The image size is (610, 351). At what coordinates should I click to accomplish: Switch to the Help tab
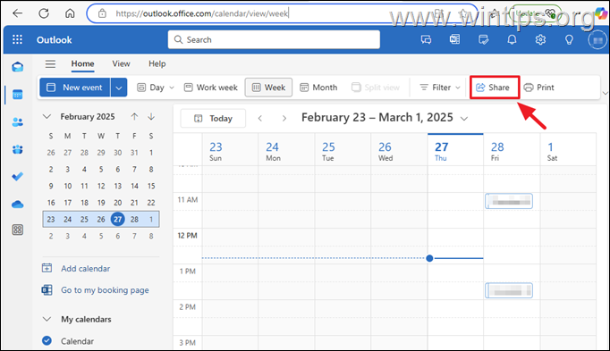157,63
